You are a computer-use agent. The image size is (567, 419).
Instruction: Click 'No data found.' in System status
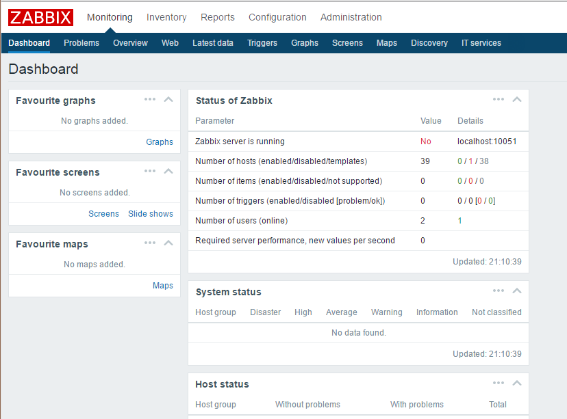point(359,333)
